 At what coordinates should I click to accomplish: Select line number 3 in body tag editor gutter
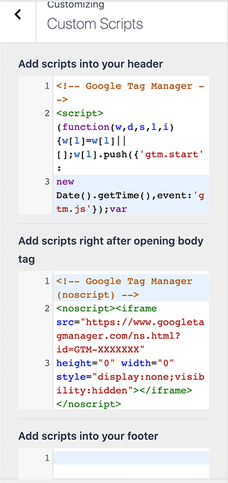[x=47, y=363]
